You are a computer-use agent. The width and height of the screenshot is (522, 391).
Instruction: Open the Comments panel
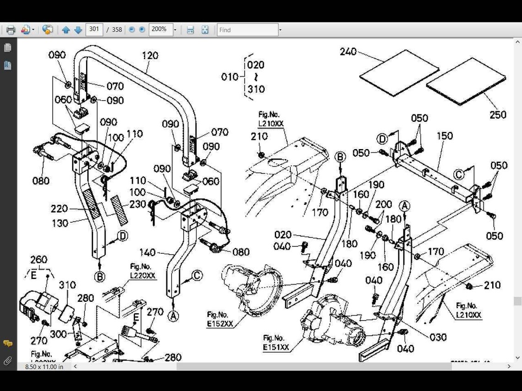[7, 343]
